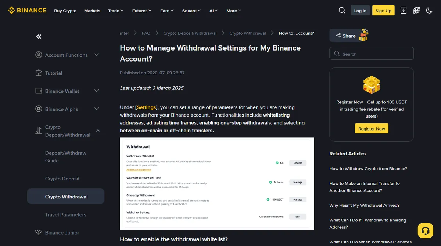Viewport: 441px width, 246px height.
Task: Click the reward cube icon in Register card
Action: (x=372, y=85)
